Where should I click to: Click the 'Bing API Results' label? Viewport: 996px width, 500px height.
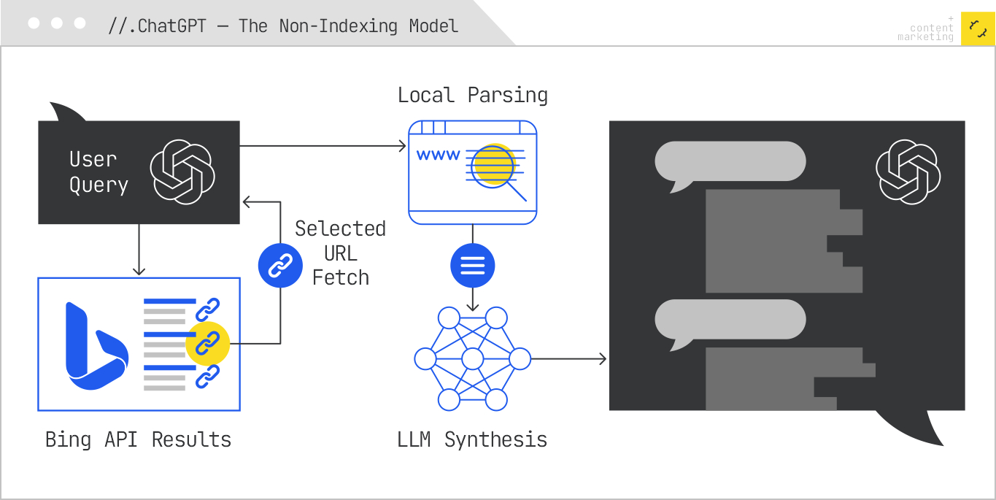pyautogui.click(x=138, y=439)
